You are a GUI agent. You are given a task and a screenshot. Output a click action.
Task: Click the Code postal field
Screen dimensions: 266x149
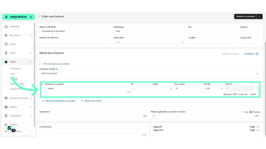(x=250, y=42)
